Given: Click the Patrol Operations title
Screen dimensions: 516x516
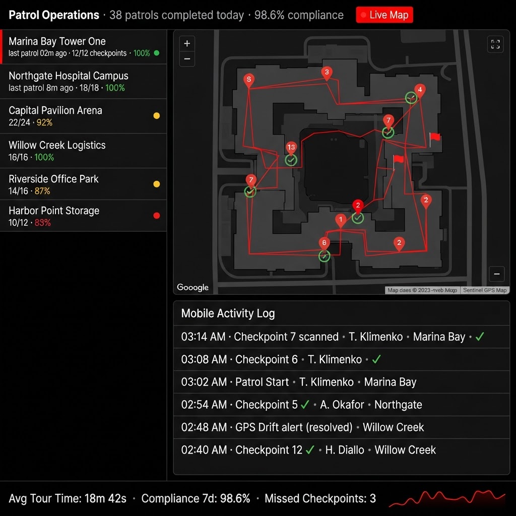Looking at the screenshot, I should coord(53,15).
